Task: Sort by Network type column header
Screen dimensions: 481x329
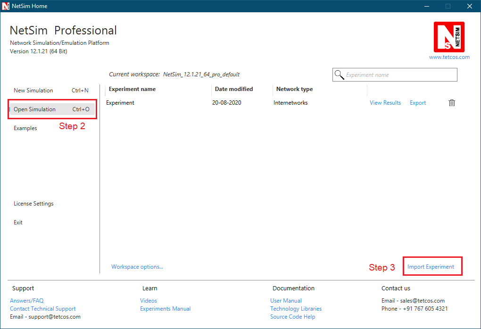Action: pos(294,89)
